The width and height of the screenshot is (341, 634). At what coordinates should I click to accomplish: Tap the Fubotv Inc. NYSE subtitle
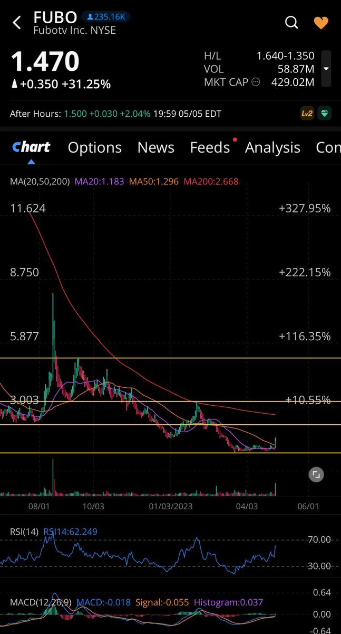74,30
